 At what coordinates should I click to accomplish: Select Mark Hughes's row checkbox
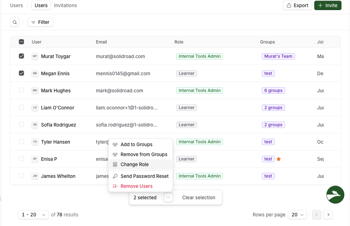pos(21,90)
